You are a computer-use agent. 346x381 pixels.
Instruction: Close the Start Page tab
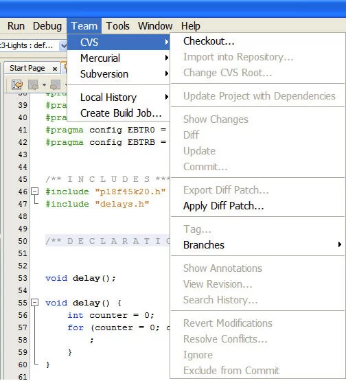coord(55,69)
